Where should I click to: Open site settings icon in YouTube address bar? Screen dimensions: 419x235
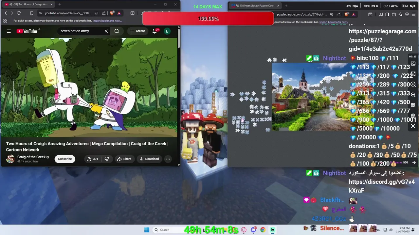[40, 13]
